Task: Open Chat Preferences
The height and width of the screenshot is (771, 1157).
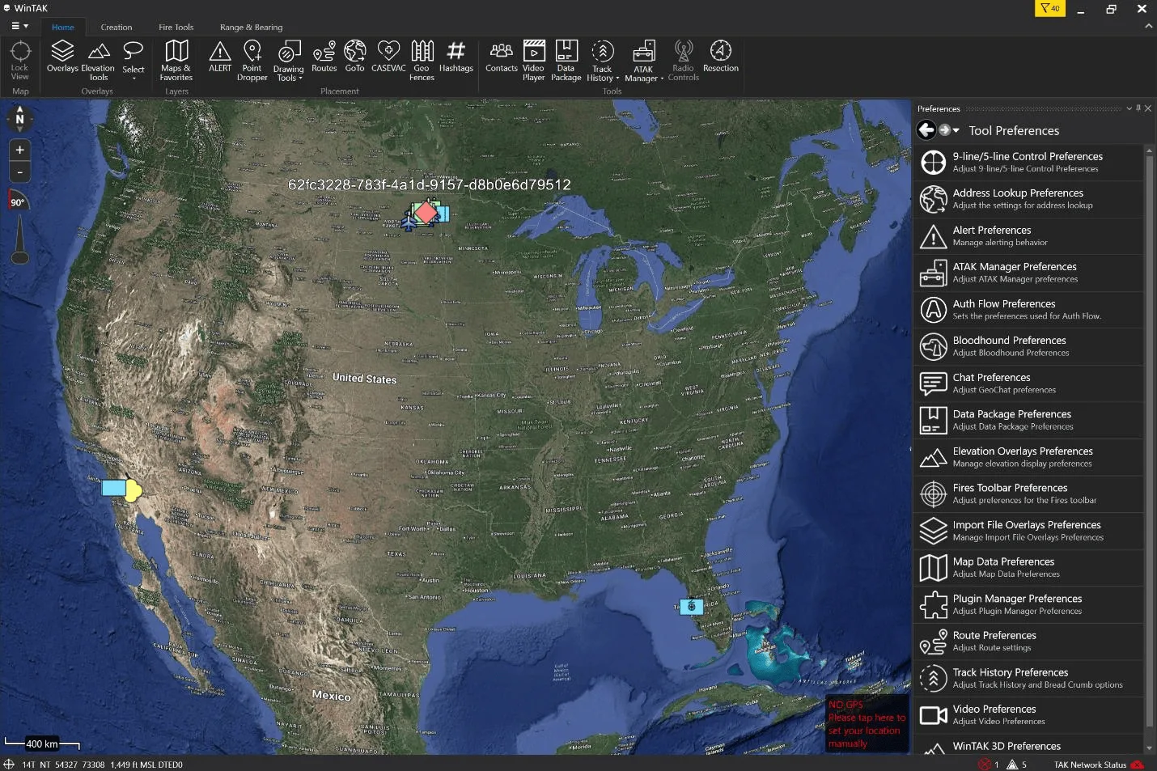Action: pyautogui.click(x=1029, y=383)
